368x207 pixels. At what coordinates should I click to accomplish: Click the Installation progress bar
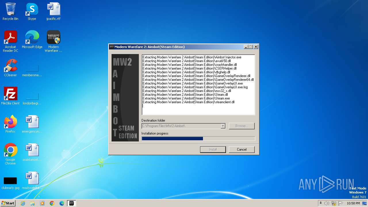click(198, 139)
